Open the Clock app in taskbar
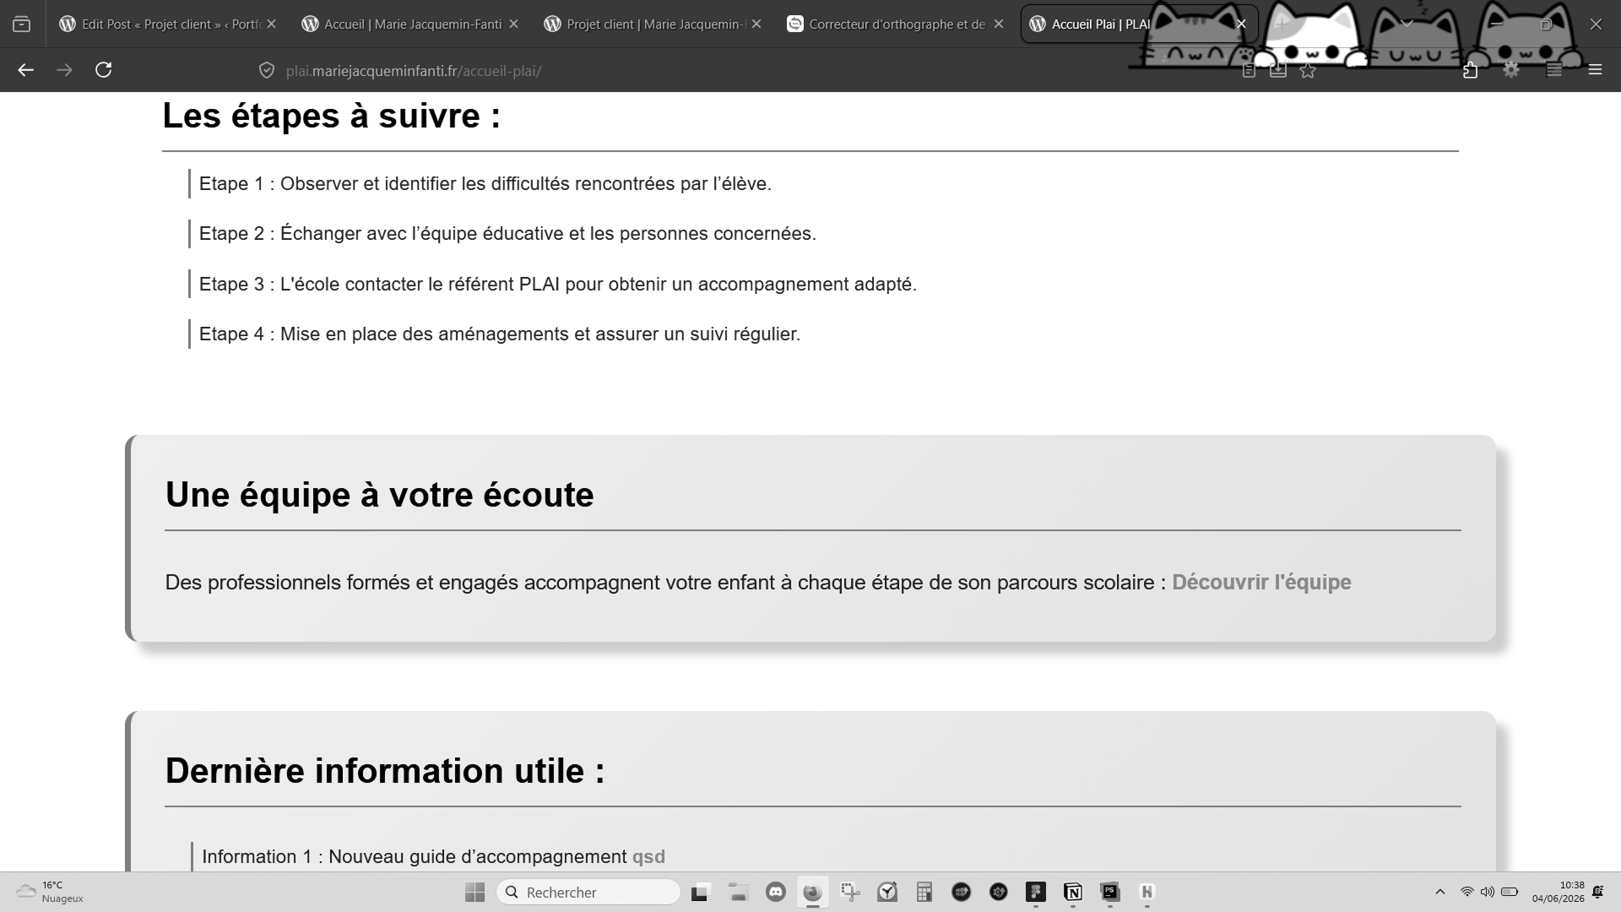This screenshot has height=912, width=1621. coord(887,892)
